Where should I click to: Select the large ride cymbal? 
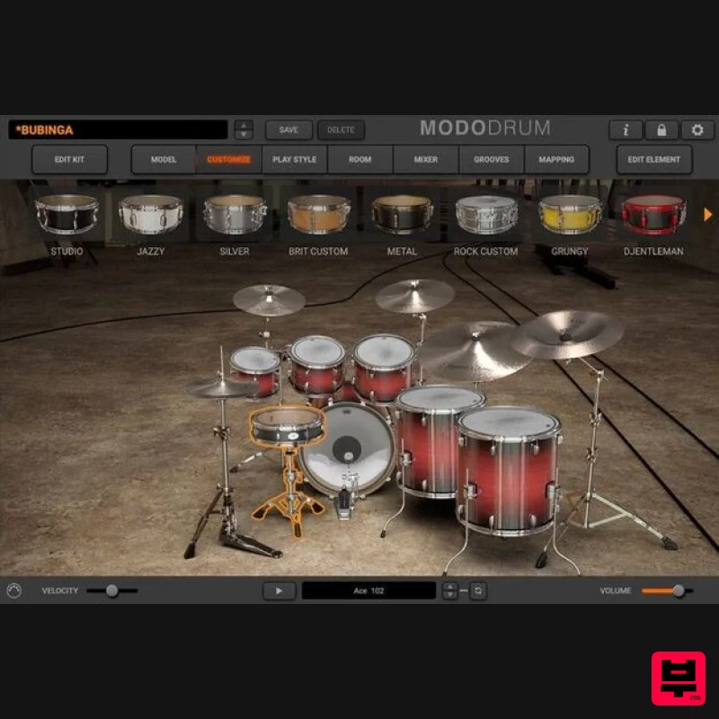click(x=475, y=351)
